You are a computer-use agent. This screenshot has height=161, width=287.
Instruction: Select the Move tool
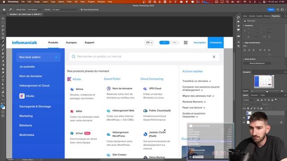3,18
